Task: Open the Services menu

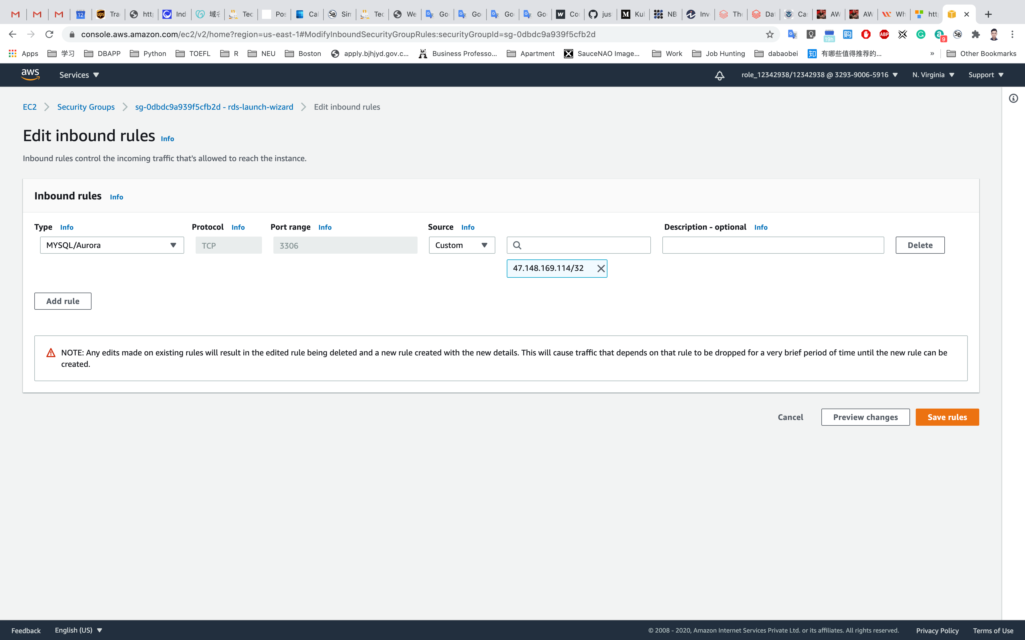Action: click(x=79, y=75)
